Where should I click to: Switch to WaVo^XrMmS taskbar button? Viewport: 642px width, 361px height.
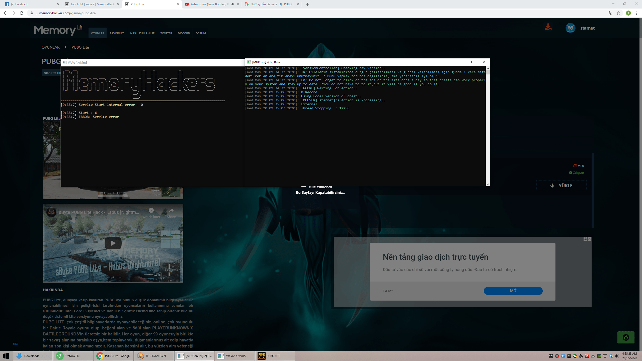(235, 356)
